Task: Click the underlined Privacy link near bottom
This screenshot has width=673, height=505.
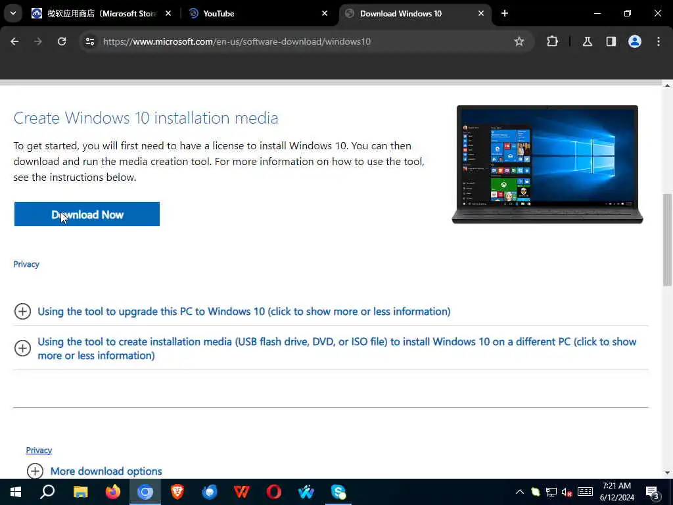Action: 39,450
